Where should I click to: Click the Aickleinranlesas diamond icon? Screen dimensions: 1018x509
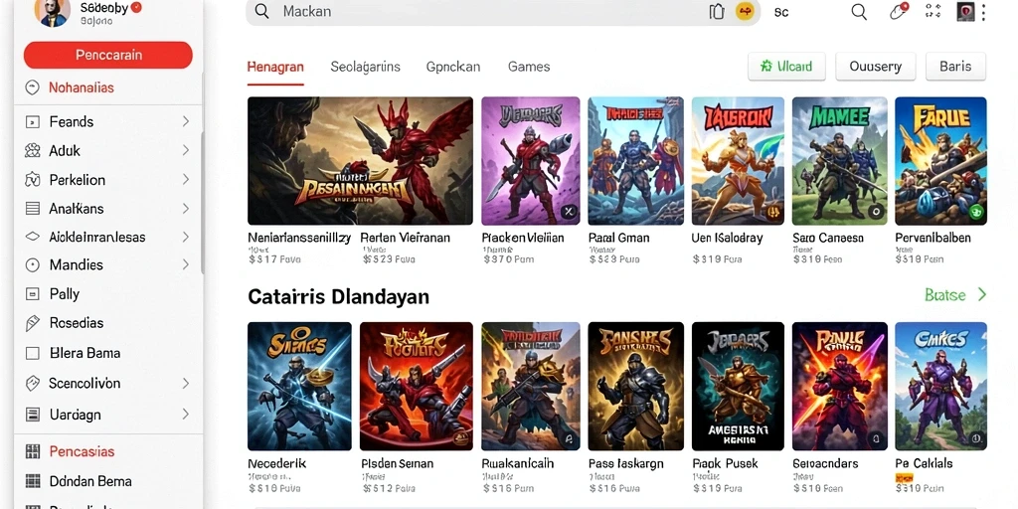tap(32, 237)
